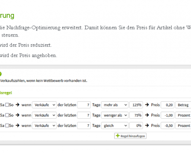Expand the 'weniger als' comparison dropdown

115,115
